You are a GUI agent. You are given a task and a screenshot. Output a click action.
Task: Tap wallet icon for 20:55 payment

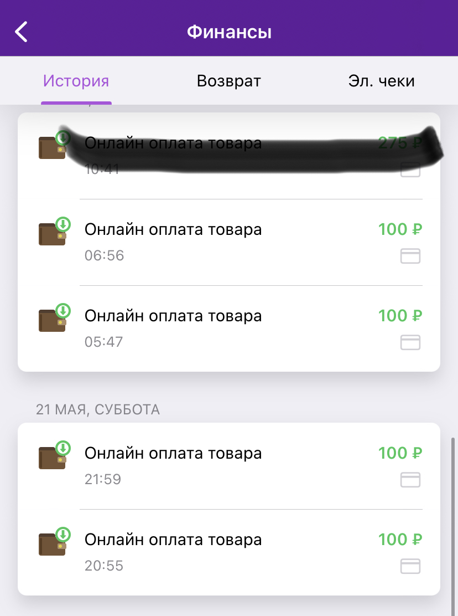tap(54, 541)
